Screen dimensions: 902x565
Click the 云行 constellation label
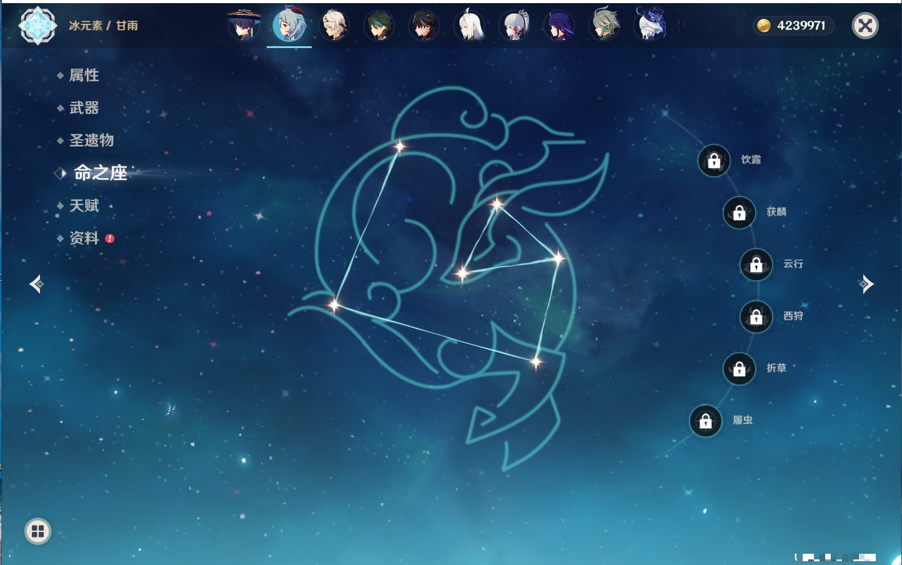(x=793, y=264)
